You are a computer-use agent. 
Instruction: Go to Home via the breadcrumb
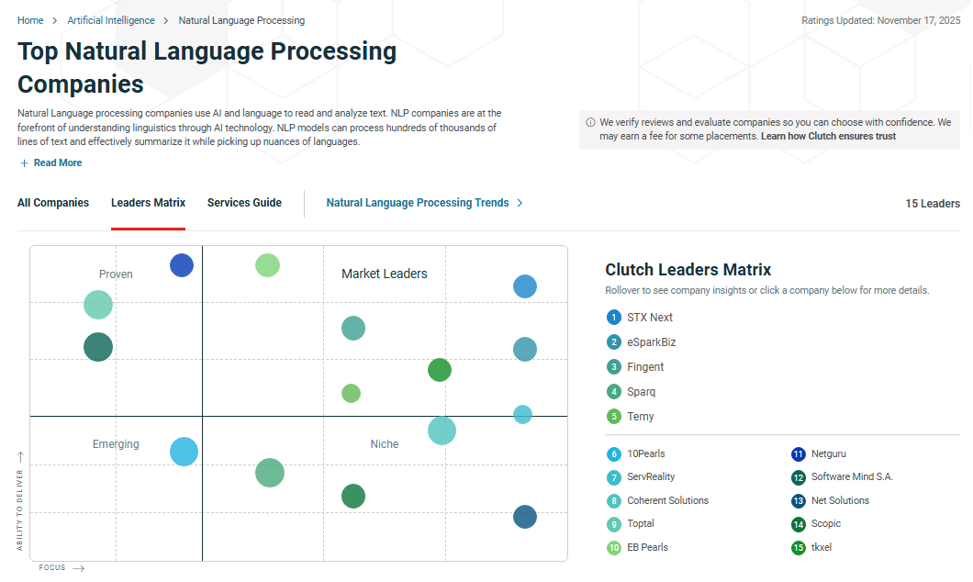click(x=30, y=20)
